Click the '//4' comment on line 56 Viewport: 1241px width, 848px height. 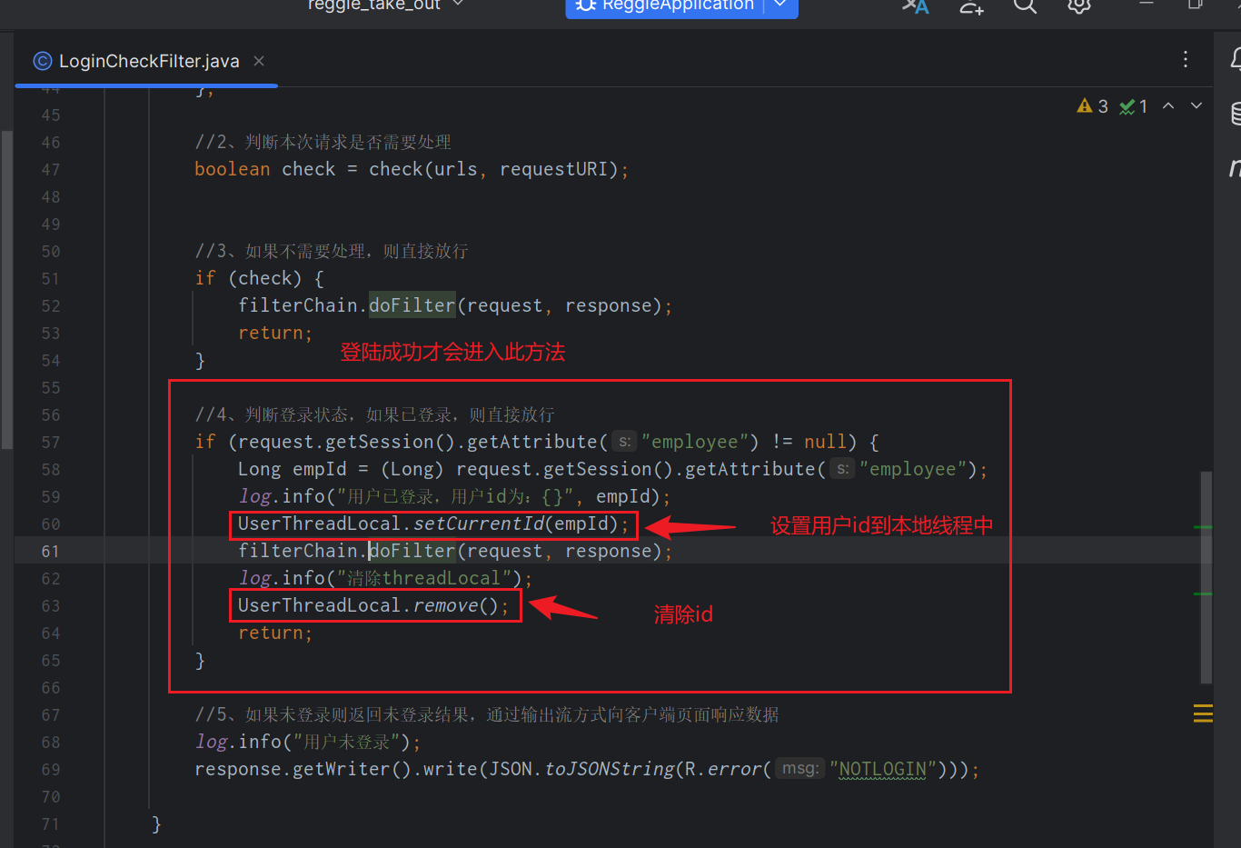coord(374,414)
